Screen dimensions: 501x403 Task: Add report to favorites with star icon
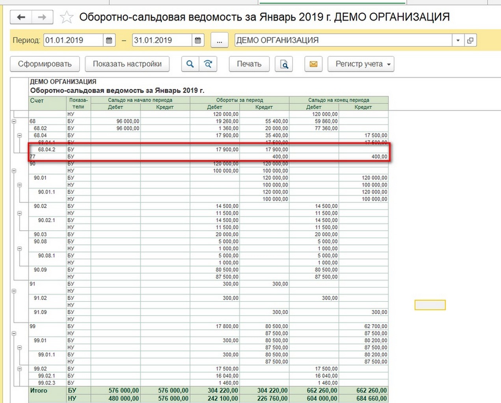click(x=67, y=17)
